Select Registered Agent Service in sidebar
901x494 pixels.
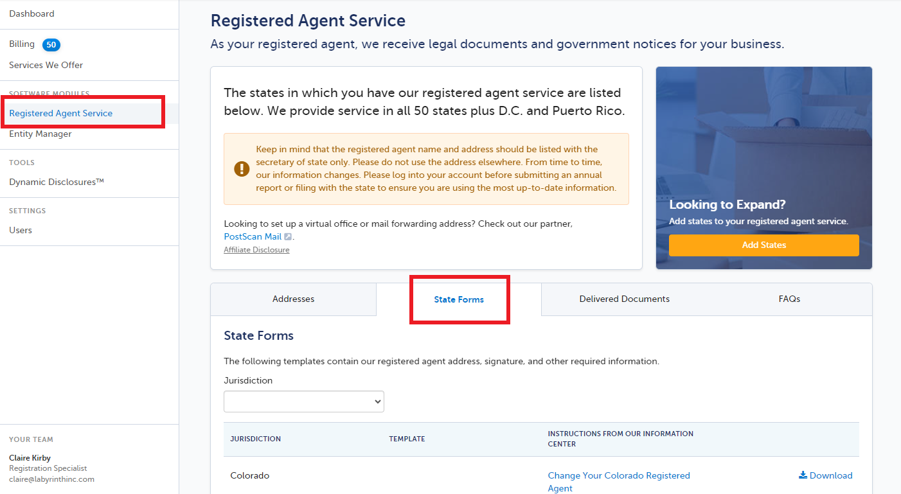click(61, 113)
